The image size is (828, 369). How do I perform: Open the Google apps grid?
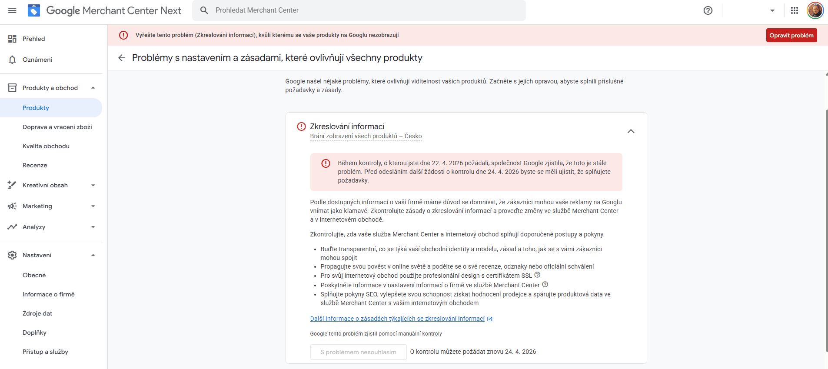795,10
